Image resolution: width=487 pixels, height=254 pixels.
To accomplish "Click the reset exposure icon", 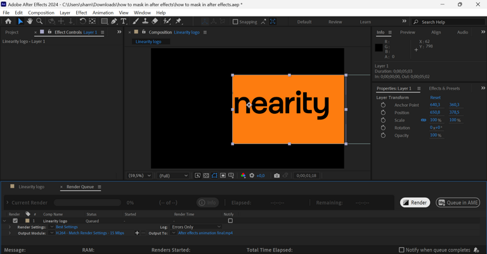I will tap(252, 176).
